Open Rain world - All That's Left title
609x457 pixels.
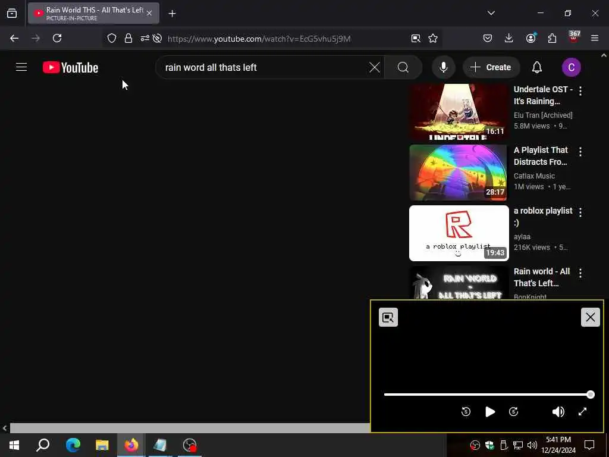[542, 277]
